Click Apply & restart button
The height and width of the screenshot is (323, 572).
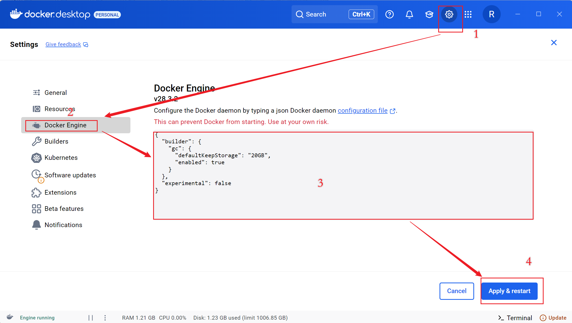pyautogui.click(x=509, y=291)
